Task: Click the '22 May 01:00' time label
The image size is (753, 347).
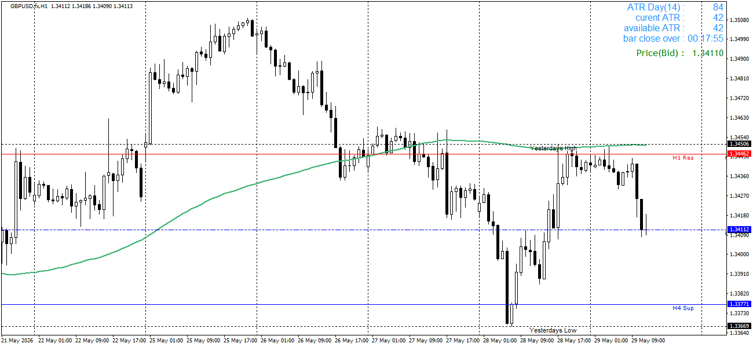Action: coord(54,341)
